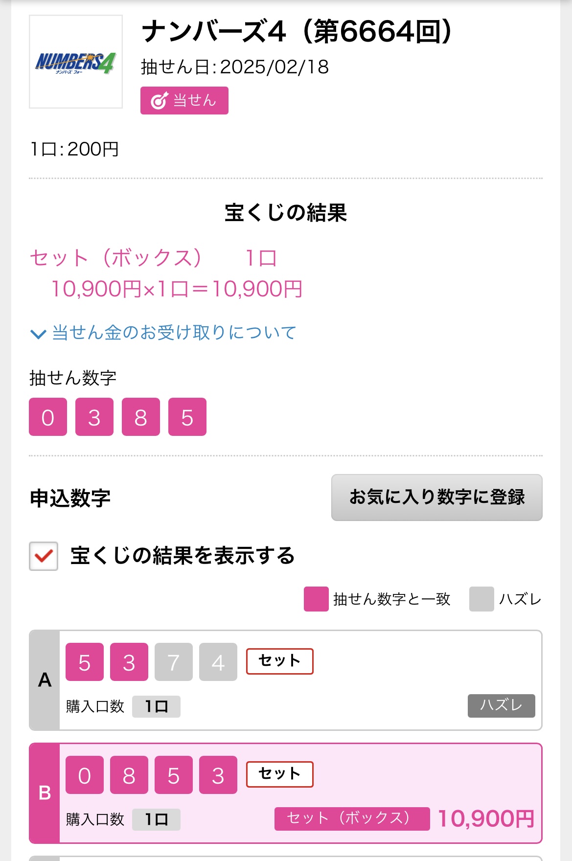Open the 当せん金のお受け取りについて link
572x861 pixels.
(174, 333)
